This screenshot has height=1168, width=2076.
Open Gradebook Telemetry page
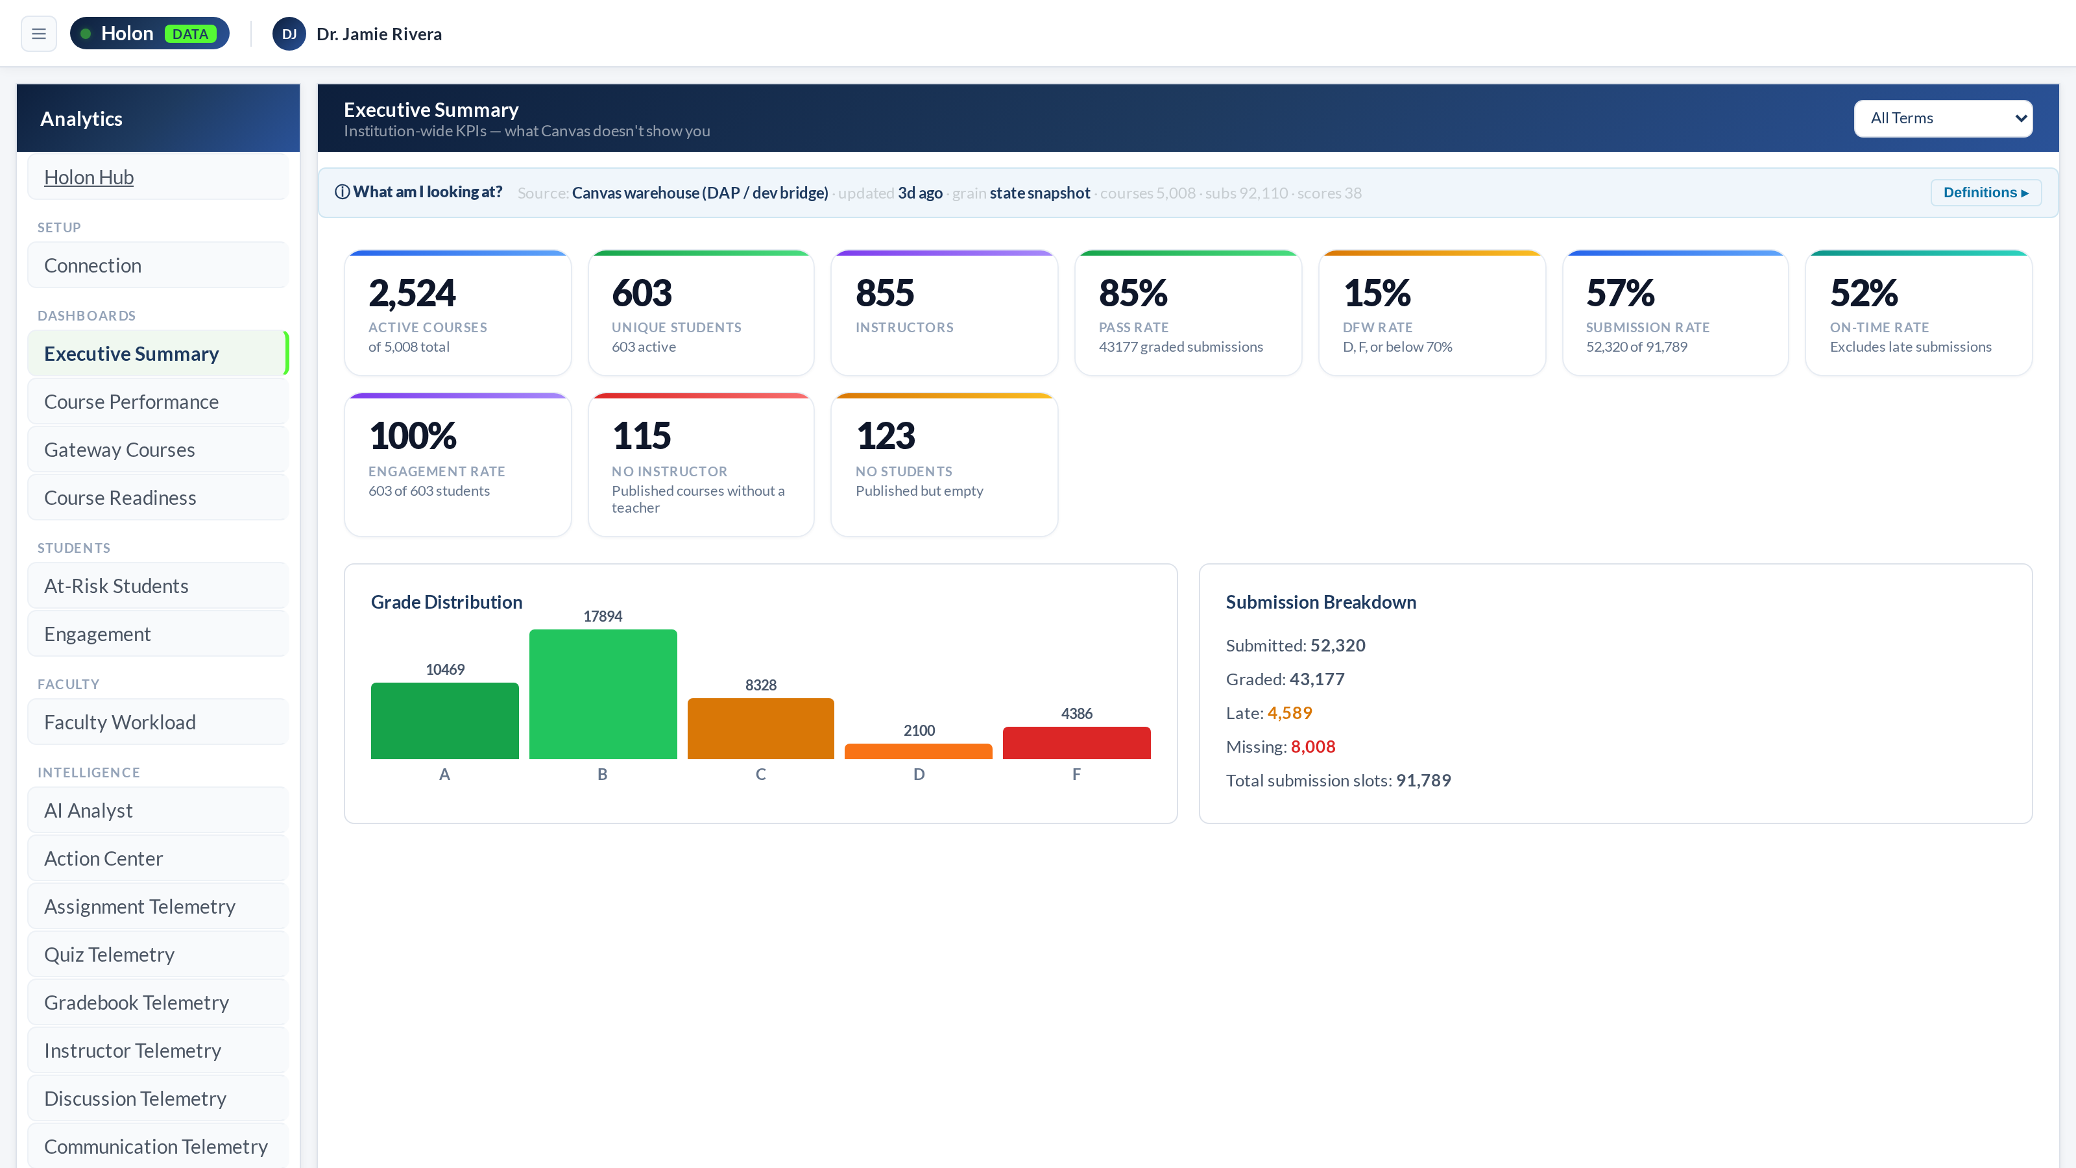click(158, 1003)
